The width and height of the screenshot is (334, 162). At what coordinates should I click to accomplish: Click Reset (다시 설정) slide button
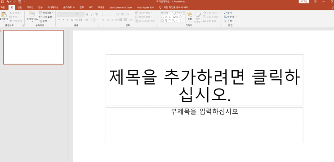(45, 17)
